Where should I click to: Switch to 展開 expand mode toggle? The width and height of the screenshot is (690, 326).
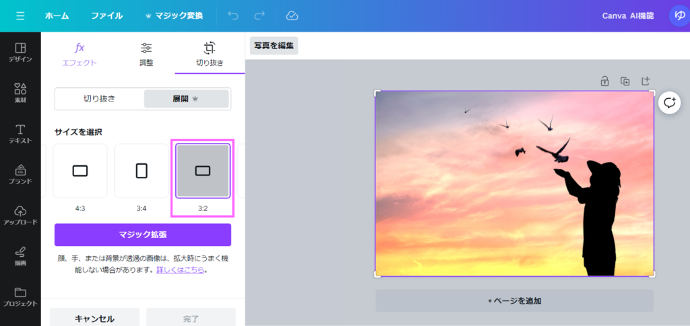coord(186,99)
